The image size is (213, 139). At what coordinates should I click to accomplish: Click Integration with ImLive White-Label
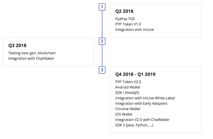[145, 98]
